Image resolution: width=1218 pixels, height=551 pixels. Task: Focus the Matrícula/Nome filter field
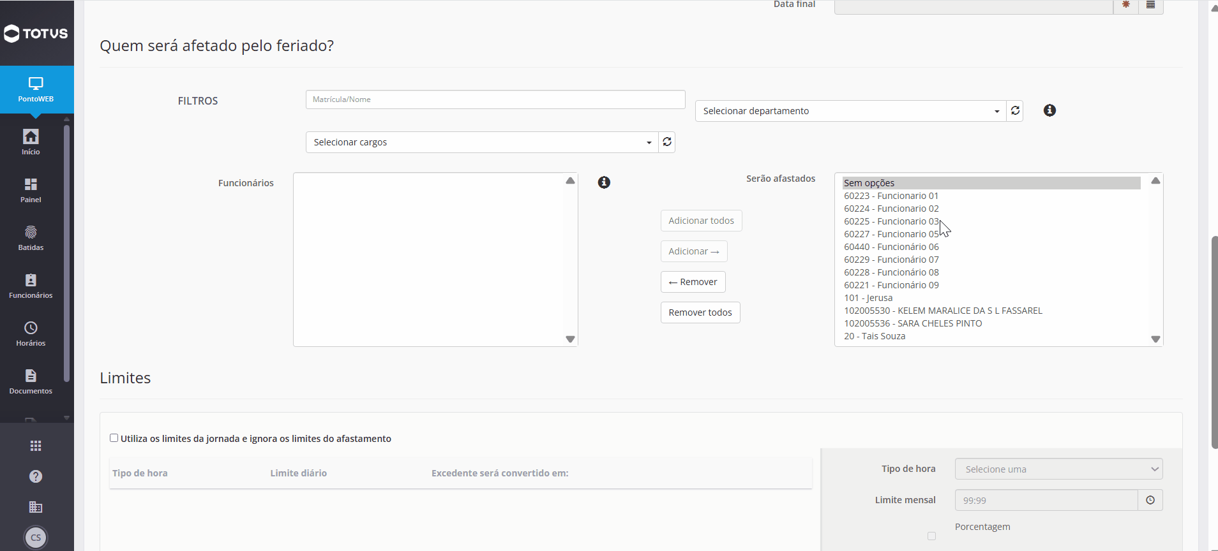pos(495,99)
